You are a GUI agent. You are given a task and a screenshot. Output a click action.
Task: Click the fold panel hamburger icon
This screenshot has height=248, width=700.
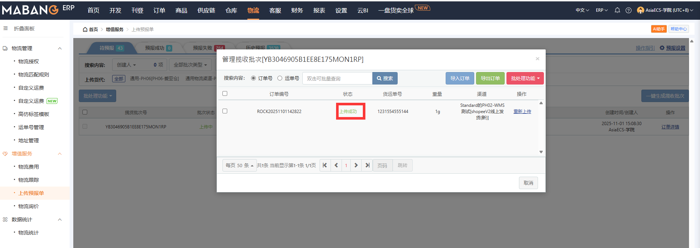(5, 28)
